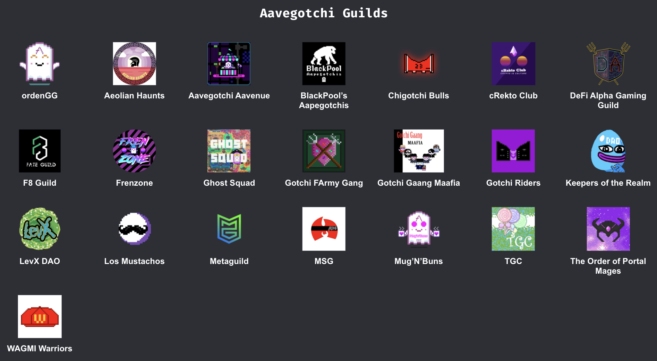The width and height of the screenshot is (657, 361).
Task: Click the Los Mustachos mustache logo
Action: pos(134,229)
